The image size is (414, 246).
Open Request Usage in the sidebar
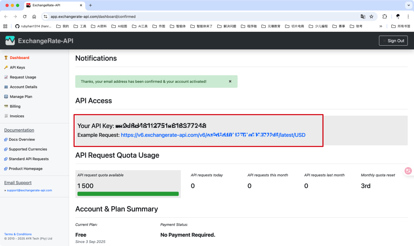(23, 77)
